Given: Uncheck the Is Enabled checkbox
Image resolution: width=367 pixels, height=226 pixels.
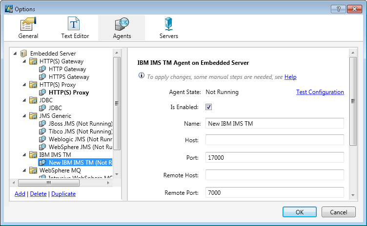Looking at the screenshot, I should tap(208, 107).
